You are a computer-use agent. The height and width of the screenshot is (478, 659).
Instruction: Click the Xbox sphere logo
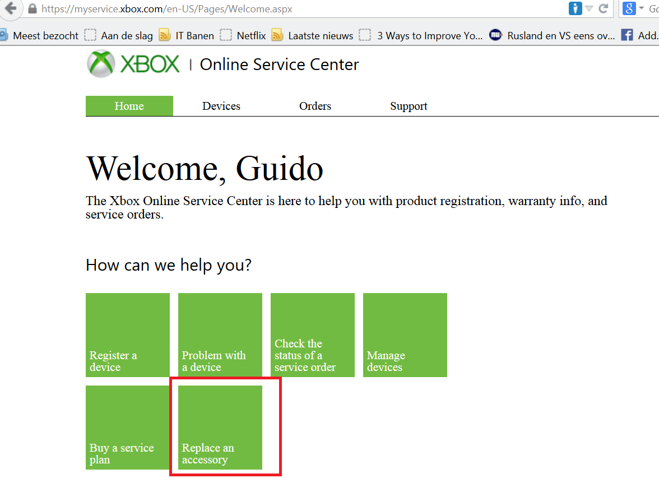pyautogui.click(x=101, y=64)
